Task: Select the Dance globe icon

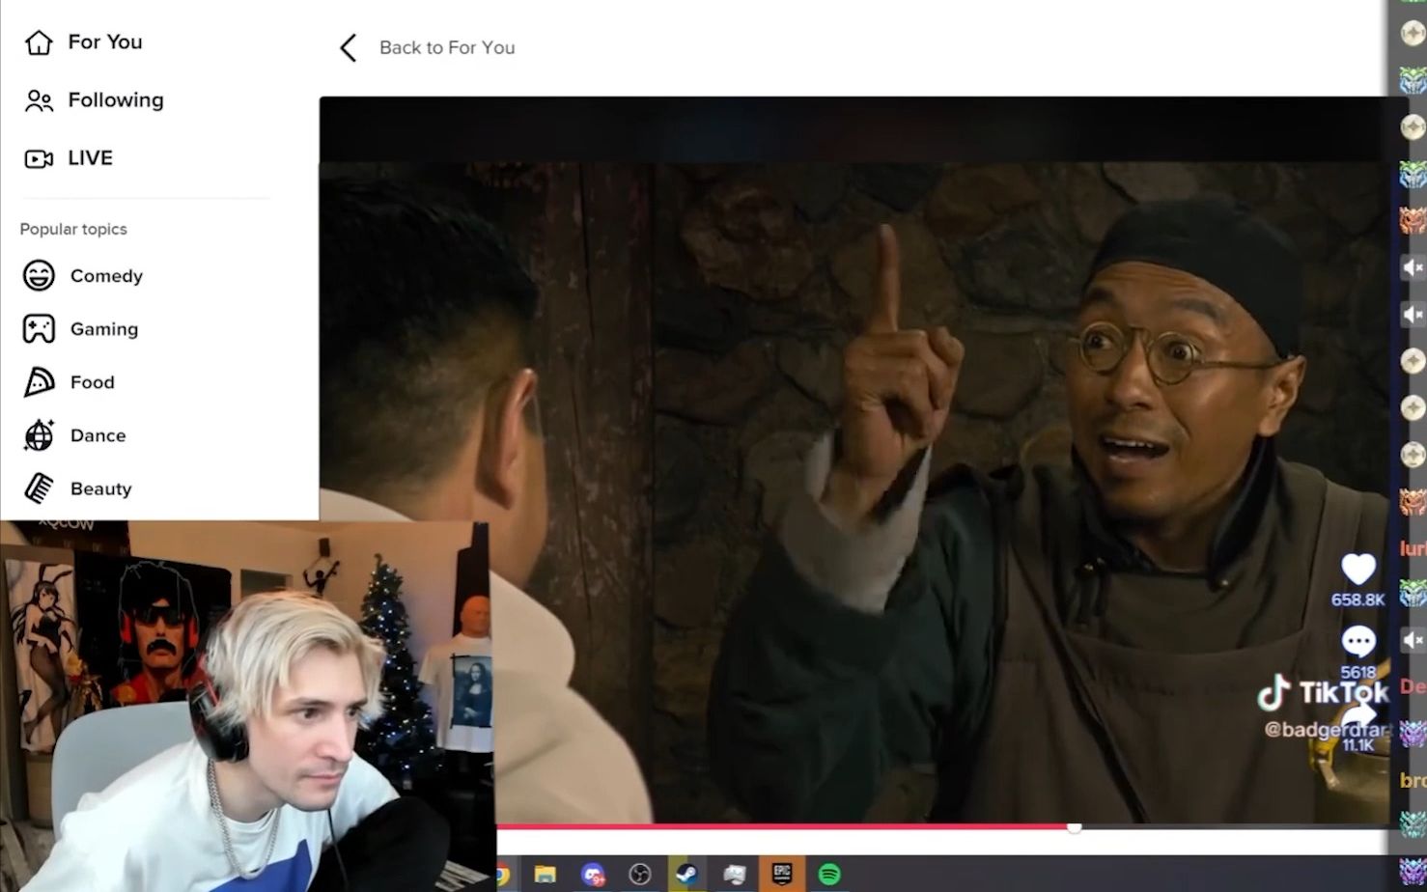Action: click(x=39, y=435)
